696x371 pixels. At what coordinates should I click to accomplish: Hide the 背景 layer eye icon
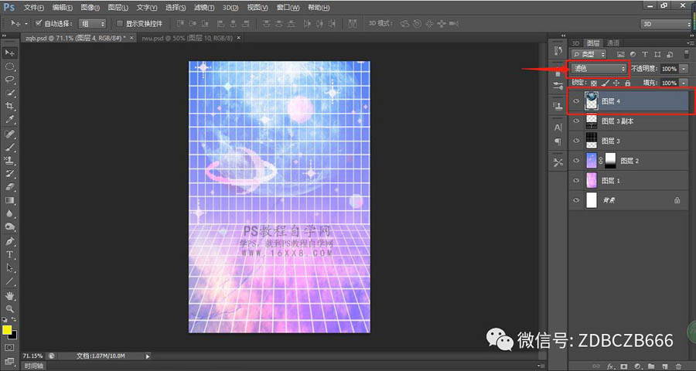(576, 200)
